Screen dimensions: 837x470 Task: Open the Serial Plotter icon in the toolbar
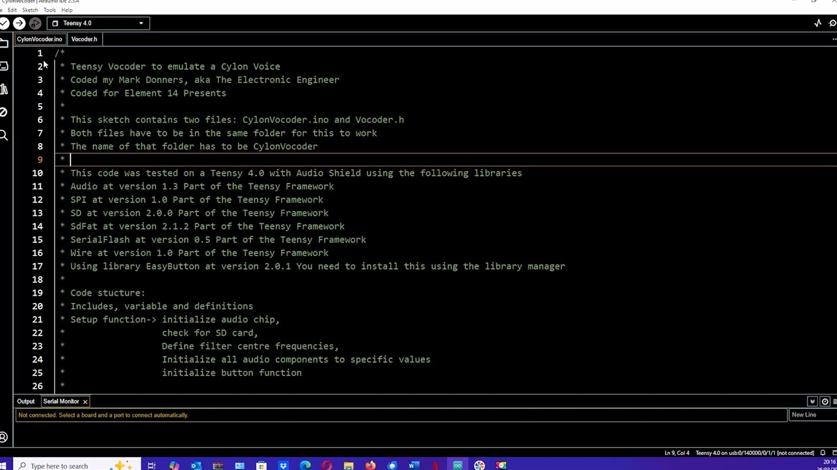[817, 23]
